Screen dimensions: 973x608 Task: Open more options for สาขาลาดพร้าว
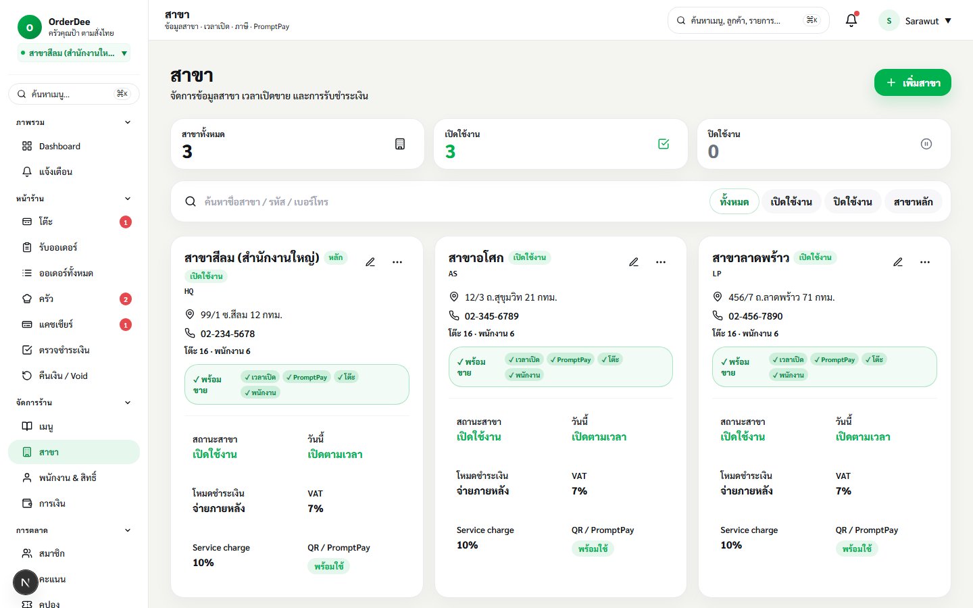tap(925, 262)
